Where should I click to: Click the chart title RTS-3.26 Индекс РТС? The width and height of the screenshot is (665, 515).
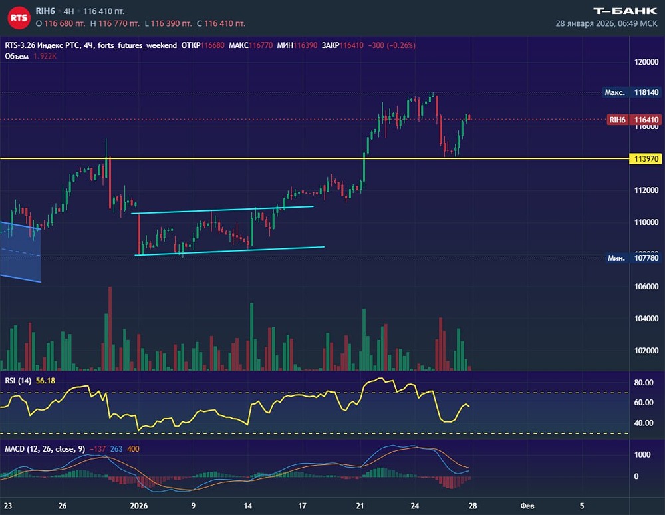coord(43,45)
